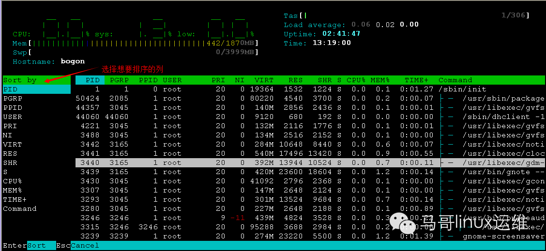Viewport: 546px width, 251px height.
Task: Click the Cancel button in the bottom bar
Action: [x=85, y=245]
